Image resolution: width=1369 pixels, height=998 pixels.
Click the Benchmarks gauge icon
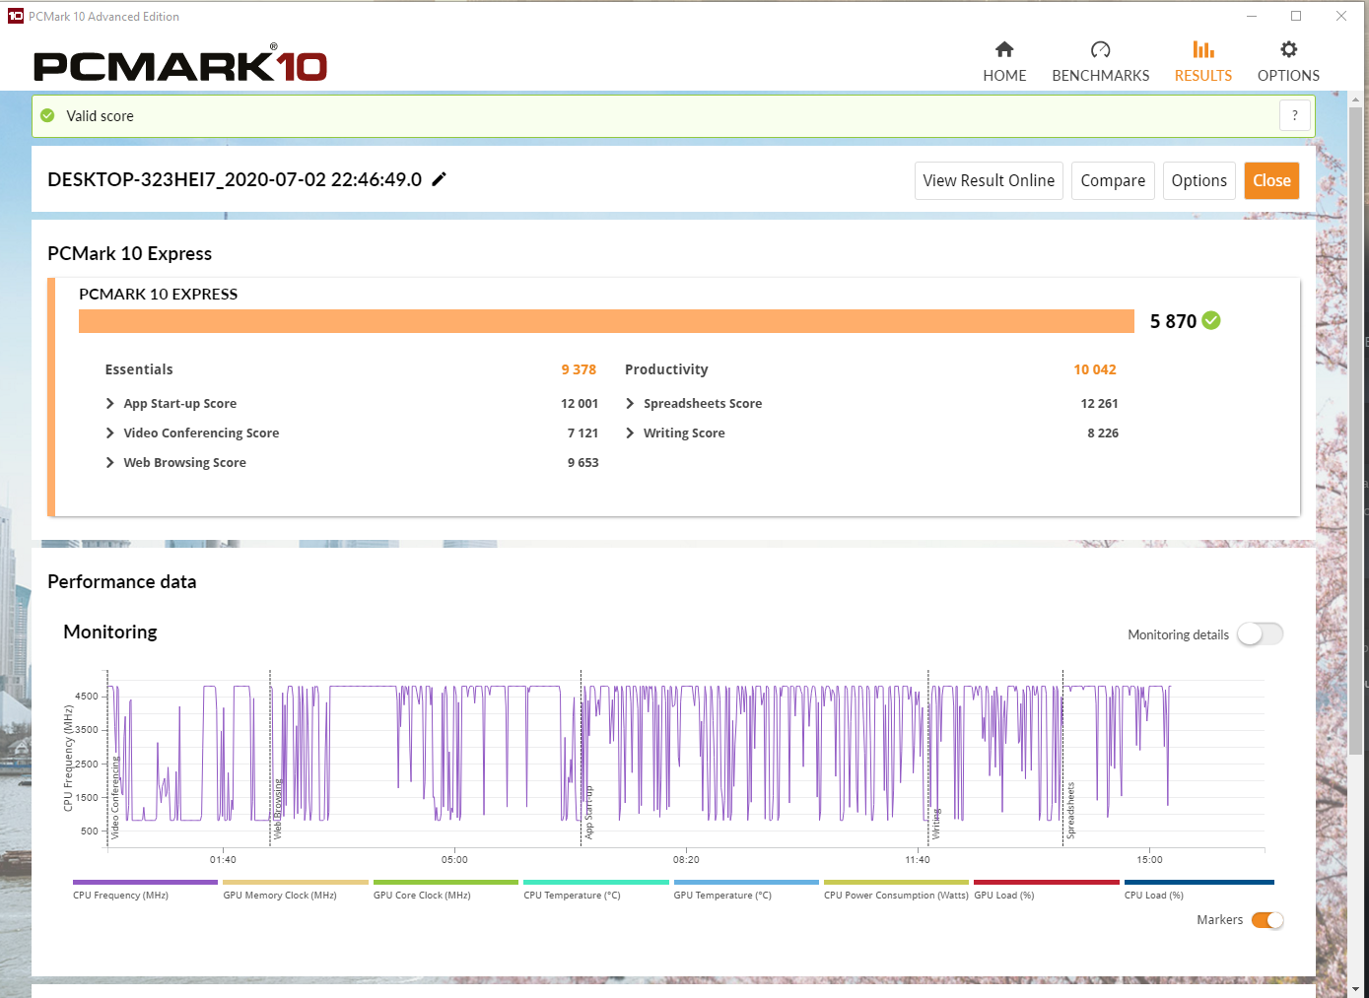coord(1101,49)
